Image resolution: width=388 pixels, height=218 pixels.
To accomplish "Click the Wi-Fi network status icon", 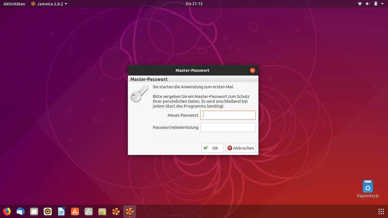I will [360, 4].
